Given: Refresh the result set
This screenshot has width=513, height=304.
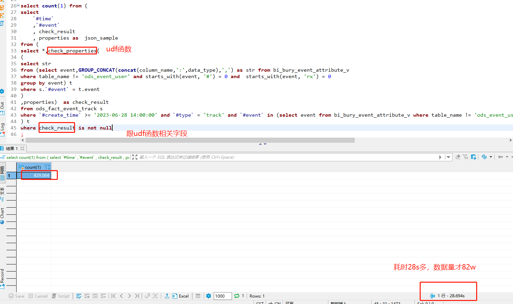Looking at the screenshot, I should (x=237, y=296).
